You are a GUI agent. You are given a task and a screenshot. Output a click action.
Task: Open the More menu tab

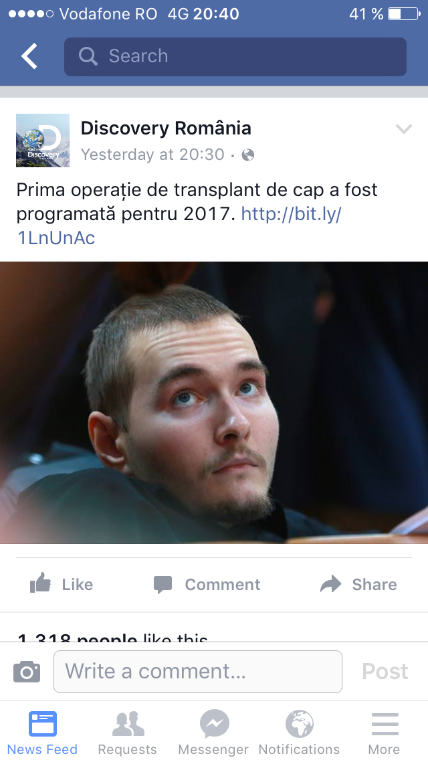(x=385, y=732)
